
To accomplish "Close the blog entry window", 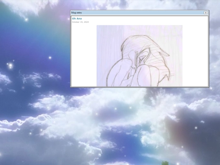I will [x=206, y=13].
